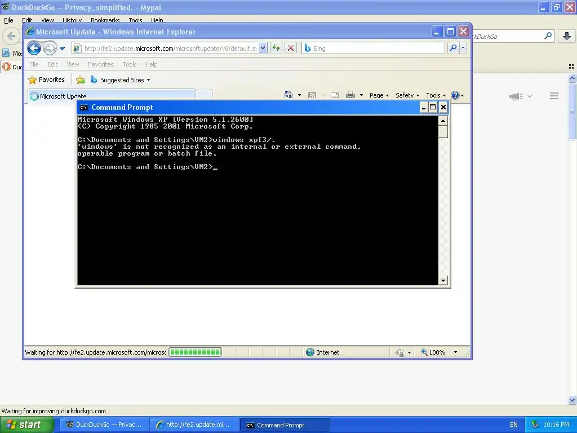Click the system tray network icon
577x433 pixels.
click(535, 425)
